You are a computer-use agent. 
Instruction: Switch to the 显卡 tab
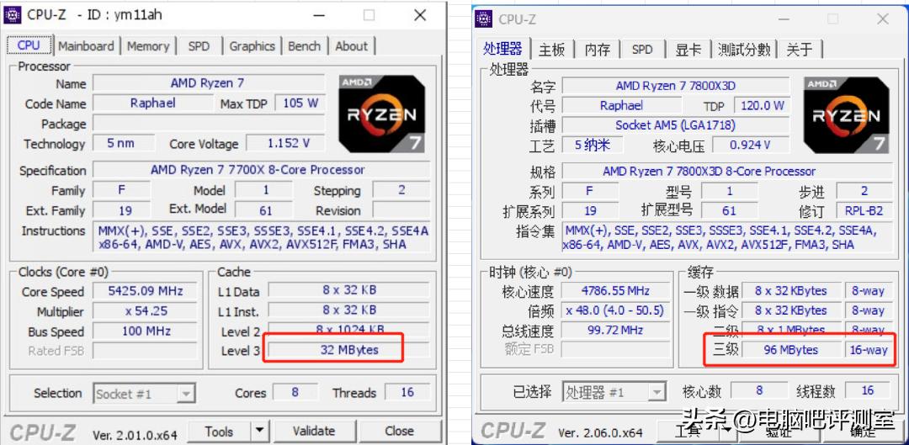(x=688, y=50)
